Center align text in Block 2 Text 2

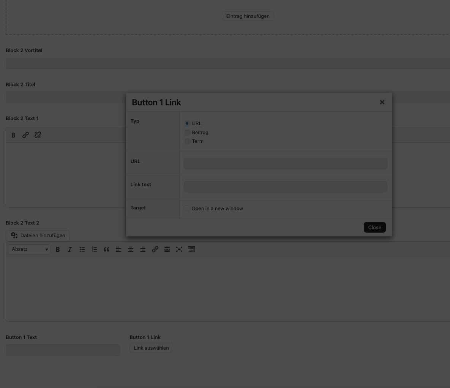[131, 249]
